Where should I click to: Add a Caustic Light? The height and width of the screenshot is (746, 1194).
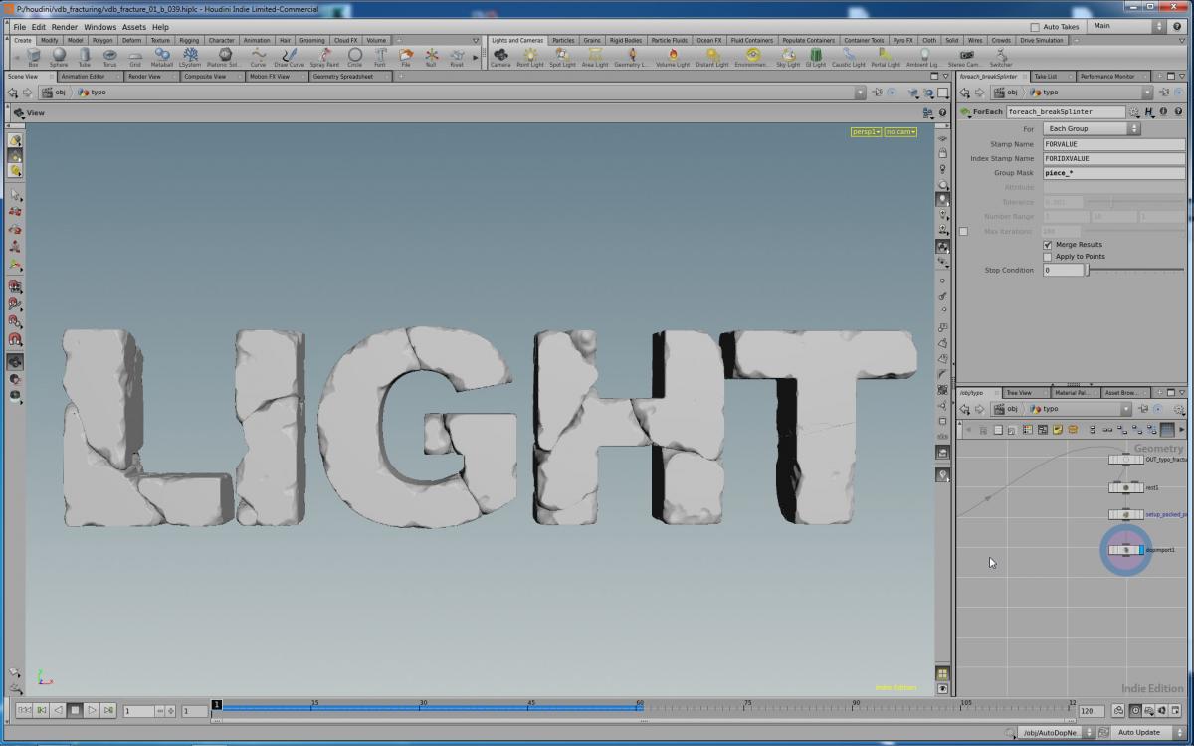tap(849, 57)
